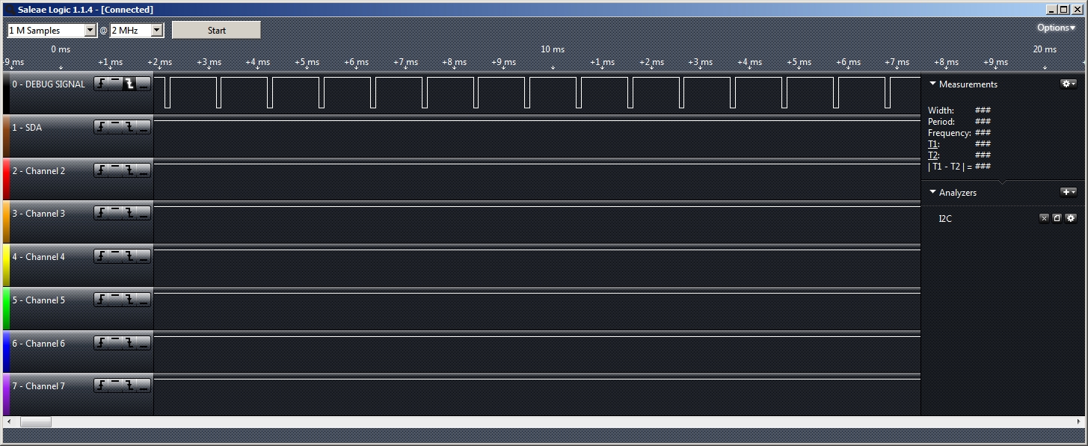Open the 1 M Samples dropdown
This screenshot has height=446, width=1088.
tap(90, 31)
